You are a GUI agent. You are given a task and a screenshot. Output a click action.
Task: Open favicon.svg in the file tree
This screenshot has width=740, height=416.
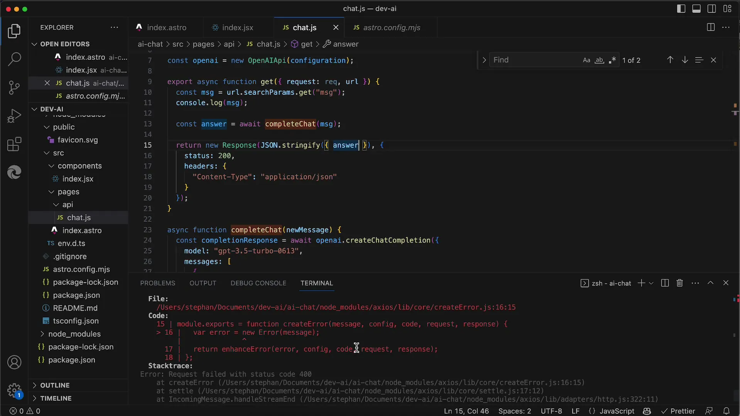(x=78, y=140)
